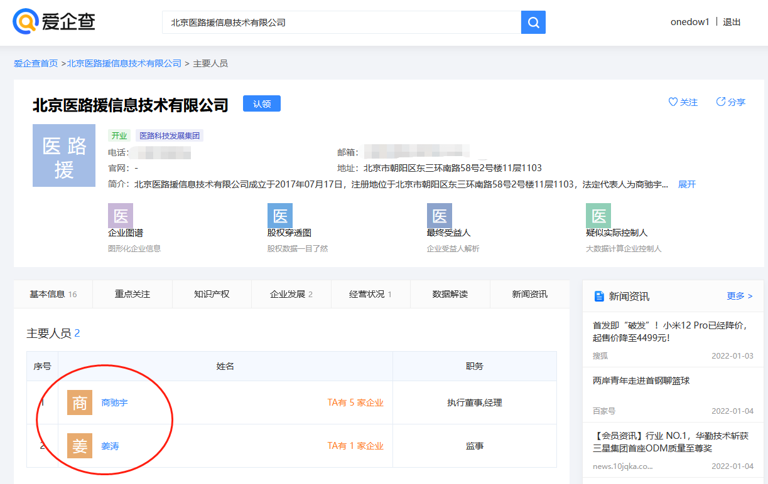The width and height of the screenshot is (768, 484).
Task: Click the 医路科技发展集团 tag
Action: tap(170, 135)
